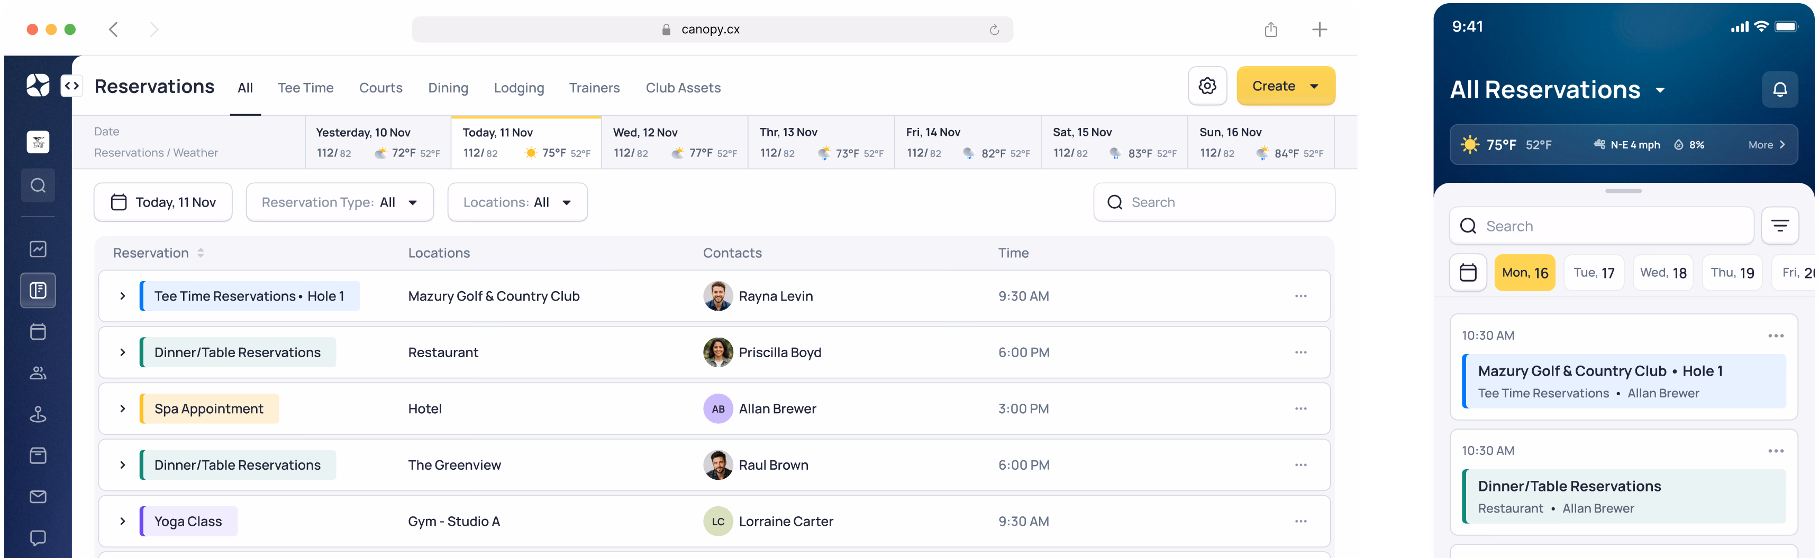Select Yesterday, 10 Nov date column
This screenshot has height=558, width=1819.
378,143
